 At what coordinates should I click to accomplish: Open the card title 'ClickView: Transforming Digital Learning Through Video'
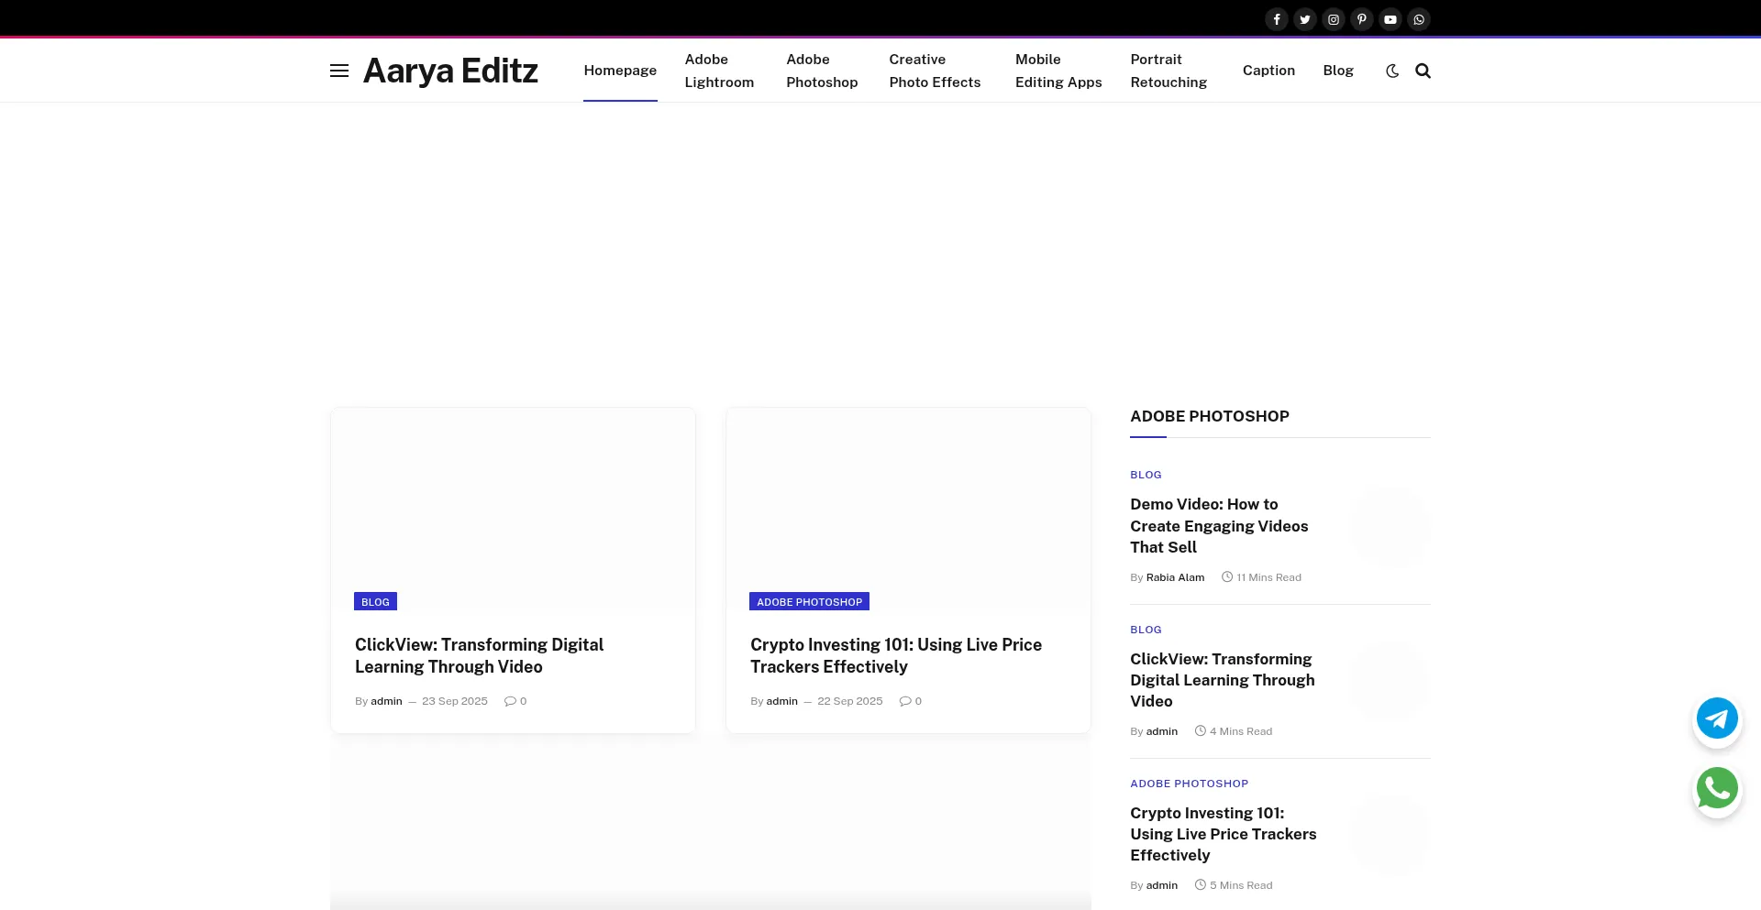(479, 655)
